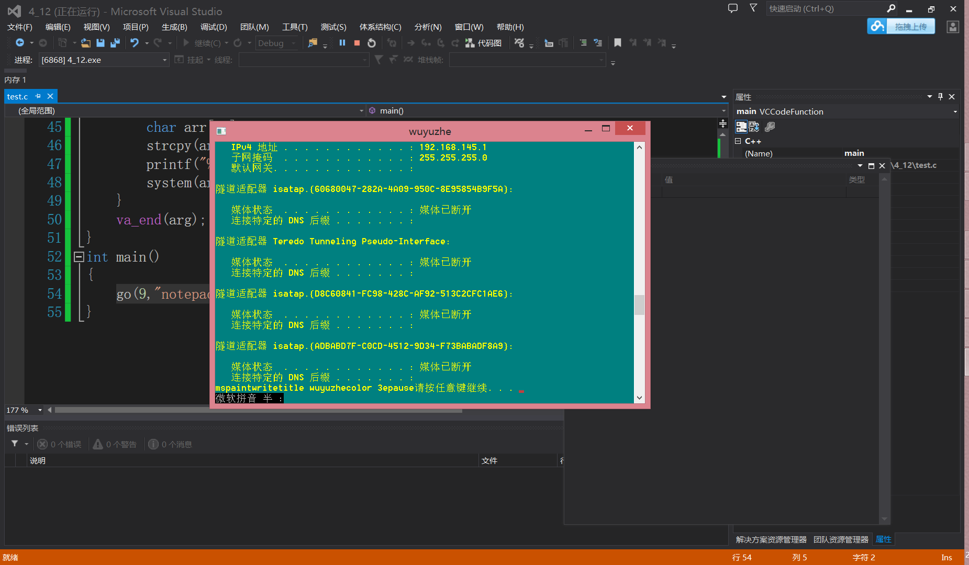Image resolution: width=969 pixels, height=565 pixels.
Task: Sort error list by 说明 column
Action: tap(253, 461)
